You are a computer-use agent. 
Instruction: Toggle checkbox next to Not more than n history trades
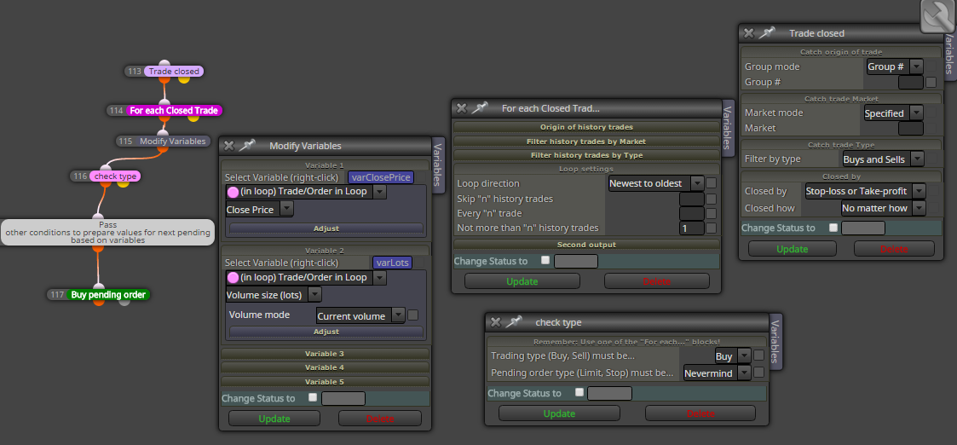[x=711, y=228]
